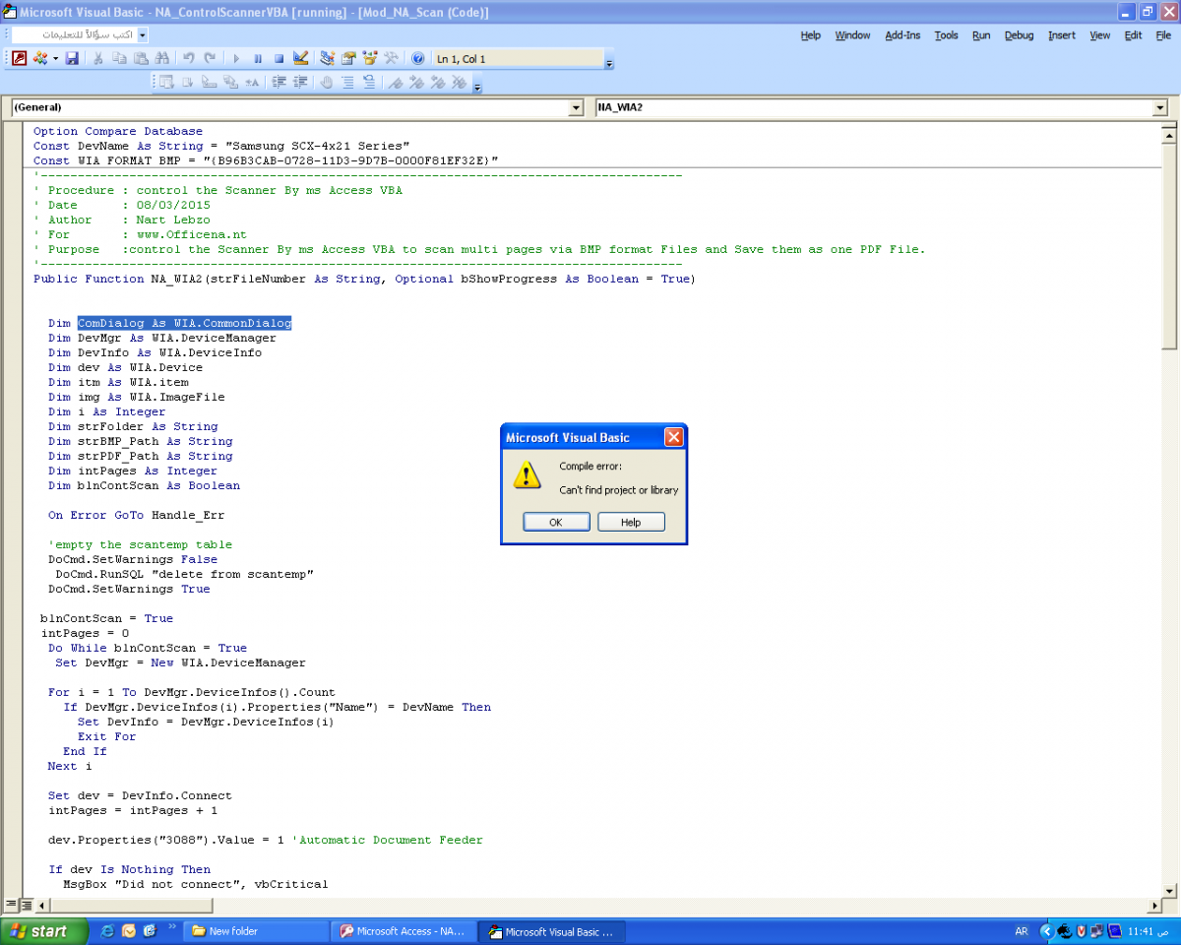1181x945 pixels.
Task: Open the Edit menu
Action: click(1134, 35)
